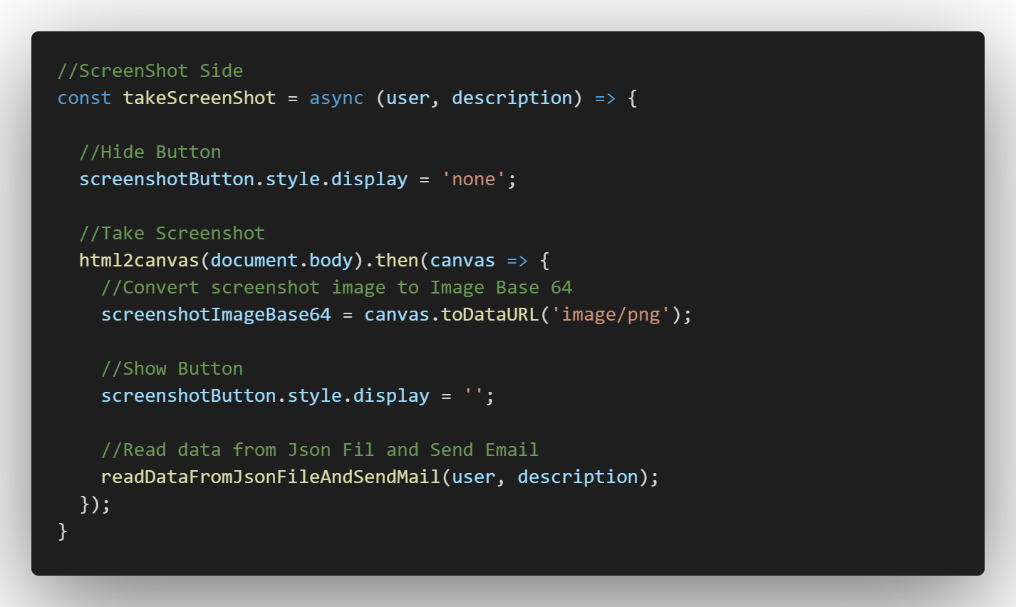Click the 'const' keyword
Screen dimensions: 1016x607
(85, 98)
